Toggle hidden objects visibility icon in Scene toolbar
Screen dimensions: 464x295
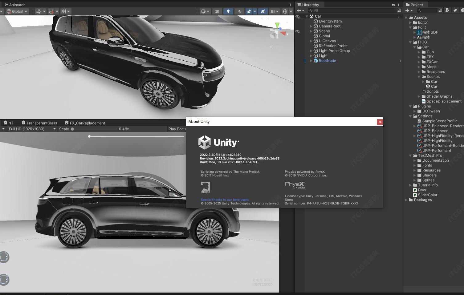coord(263,11)
